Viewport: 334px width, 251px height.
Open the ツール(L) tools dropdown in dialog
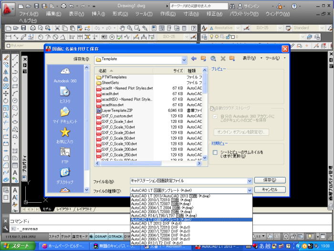pyautogui.click(x=275, y=58)
